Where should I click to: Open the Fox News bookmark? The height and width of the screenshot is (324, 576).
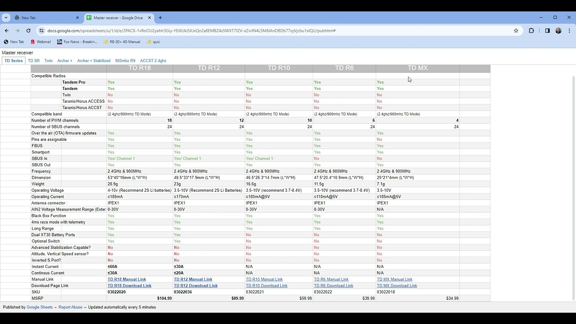click(77, 42)
